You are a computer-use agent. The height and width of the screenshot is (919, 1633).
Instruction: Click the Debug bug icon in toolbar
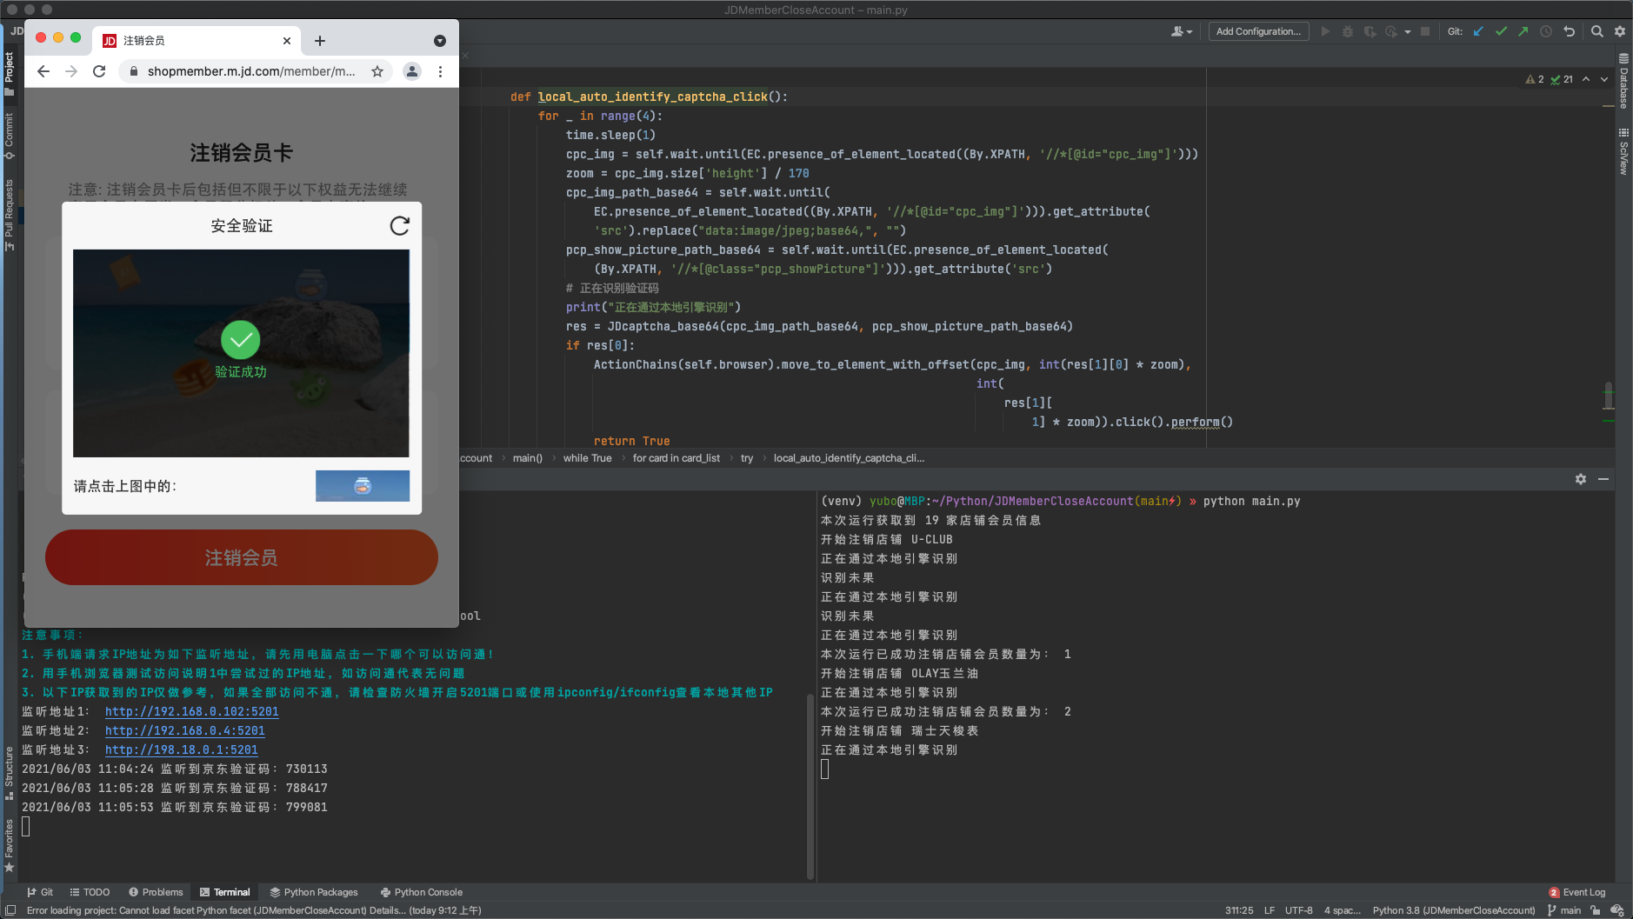pyautogui.click(x=1348, y=31)
